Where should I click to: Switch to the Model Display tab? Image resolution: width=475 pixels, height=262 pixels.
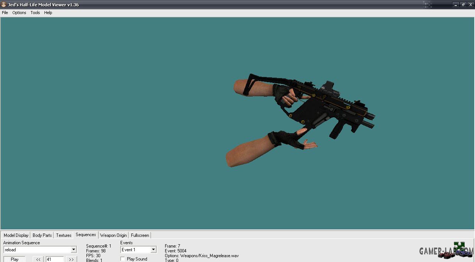[16, 235]
